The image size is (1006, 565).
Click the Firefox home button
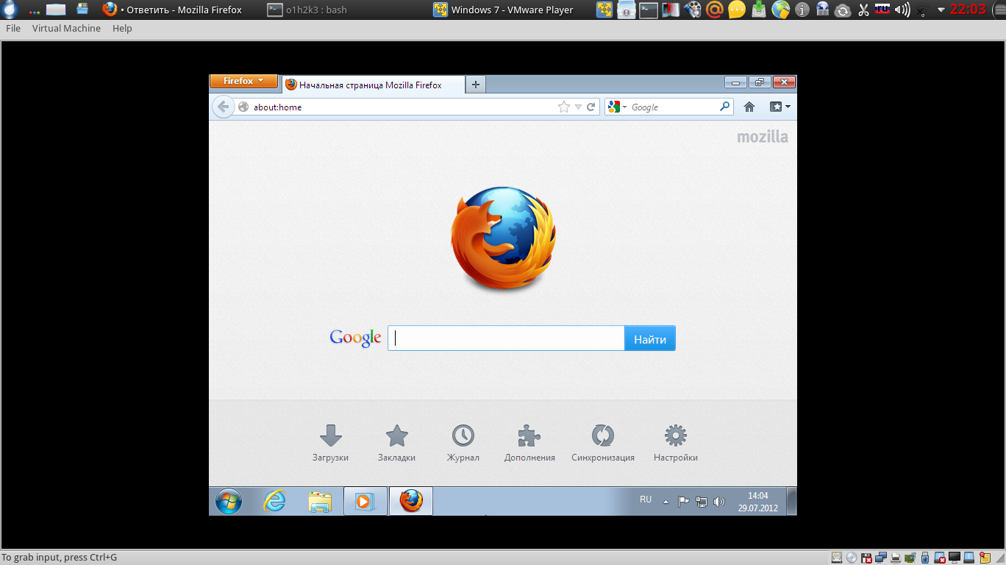[749, 107]
